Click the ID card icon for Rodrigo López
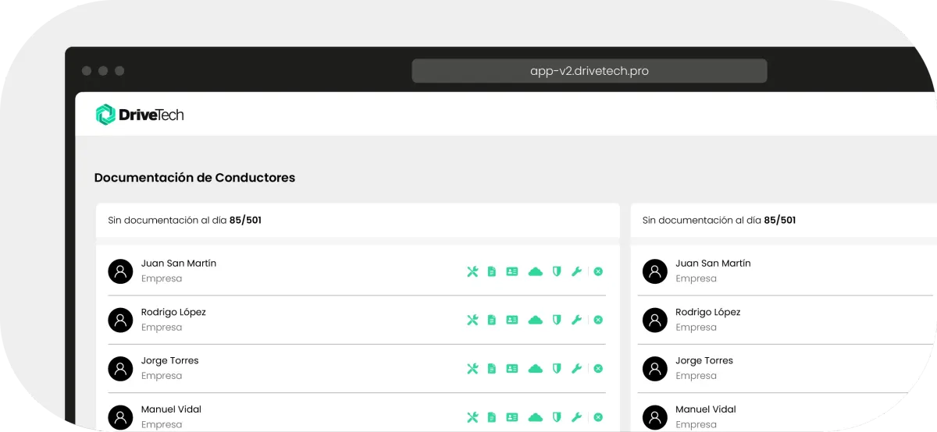This screenshot has height=432, width=937. (512, 320)
